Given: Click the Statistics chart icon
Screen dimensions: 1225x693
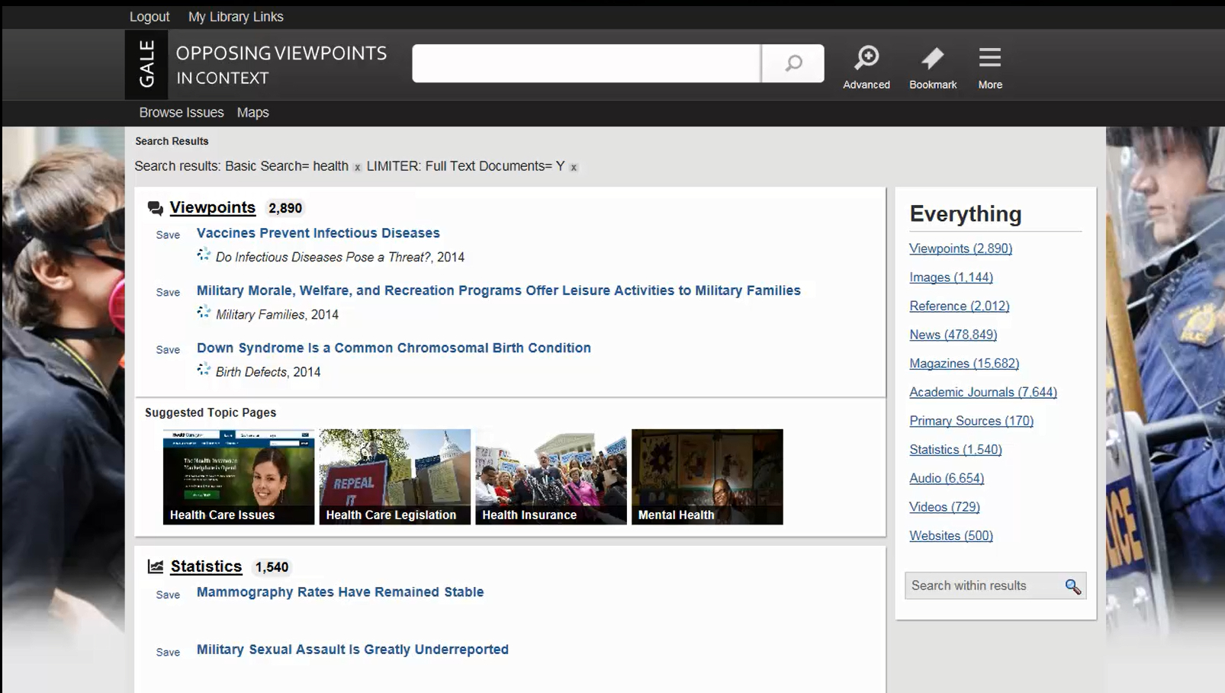Looking at the screenshot, I should point(156,566).
